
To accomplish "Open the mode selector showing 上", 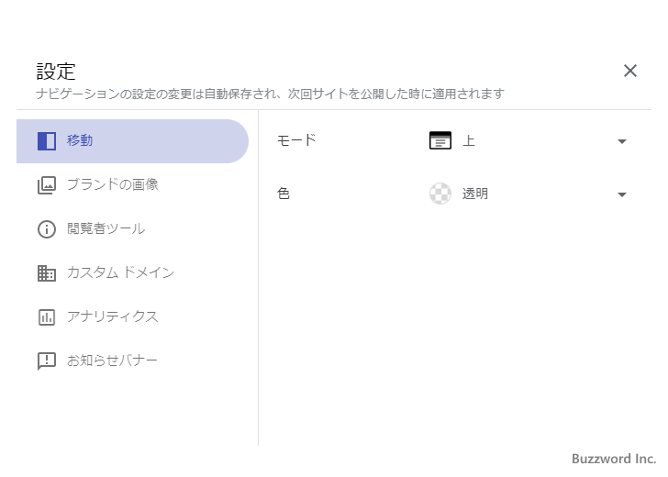I will point(528,141).
